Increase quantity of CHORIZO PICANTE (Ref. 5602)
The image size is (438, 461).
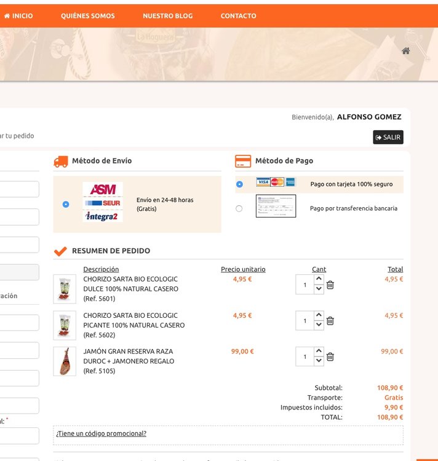[319, 315]
